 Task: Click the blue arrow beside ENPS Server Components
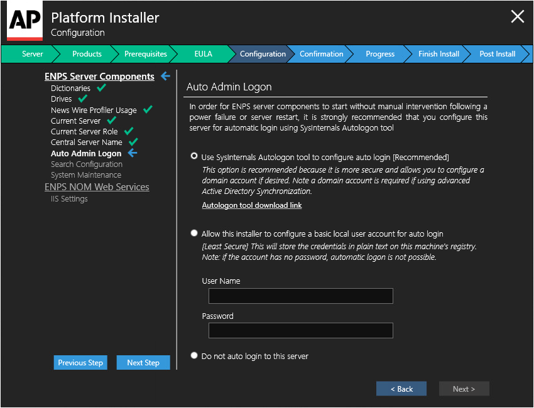pyautogui.click(x=165, y=76)
